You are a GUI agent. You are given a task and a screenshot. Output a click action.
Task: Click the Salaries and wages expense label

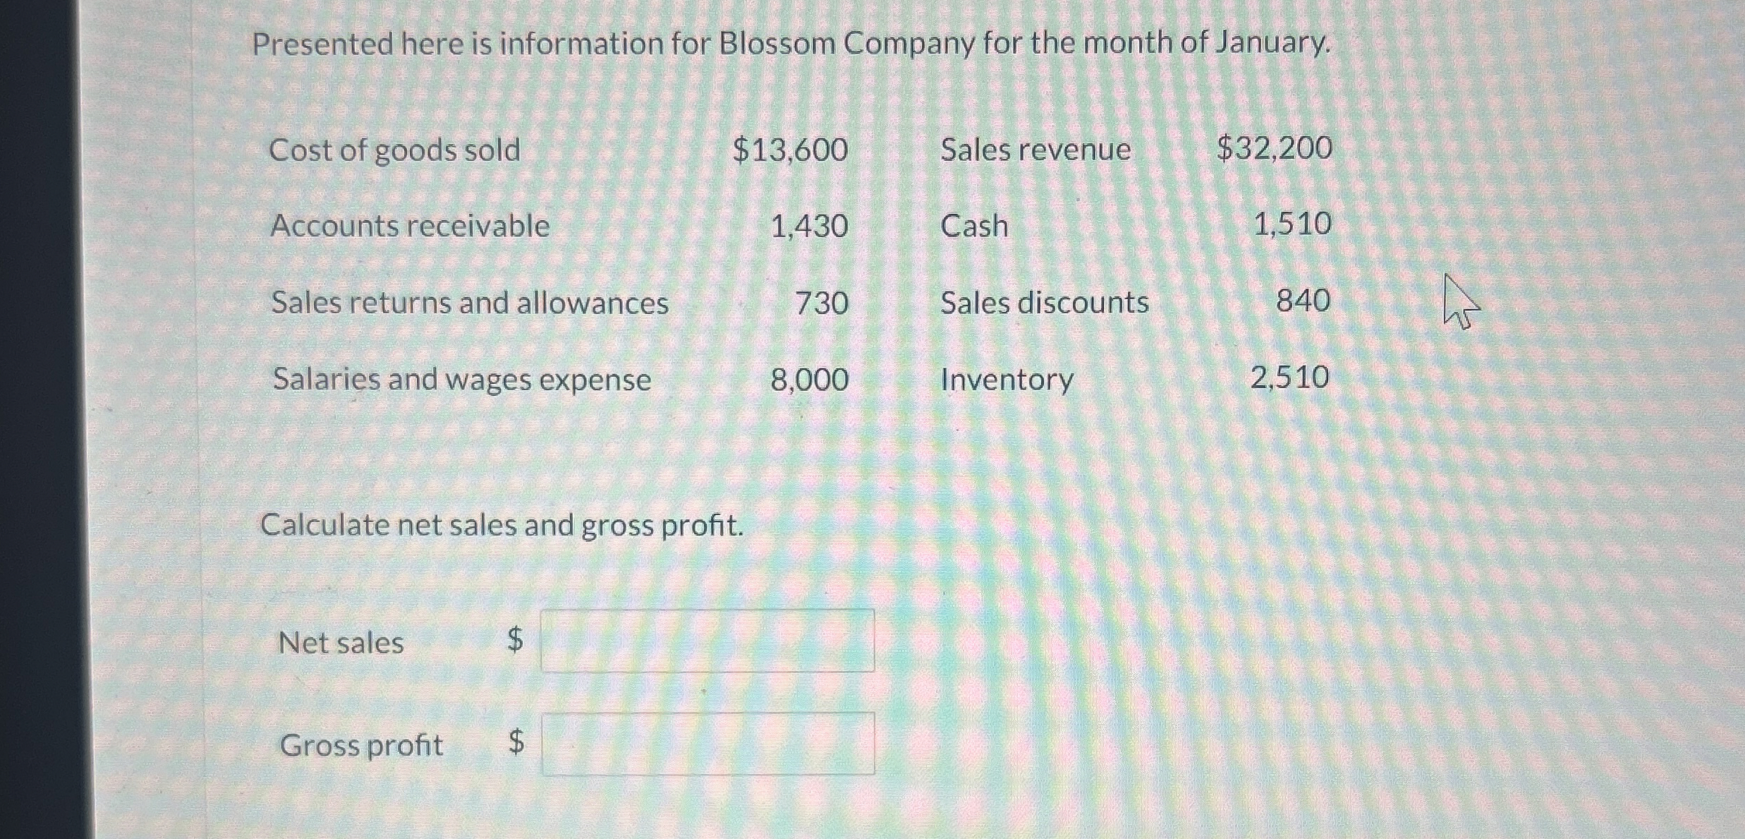(x=461, y=381)
